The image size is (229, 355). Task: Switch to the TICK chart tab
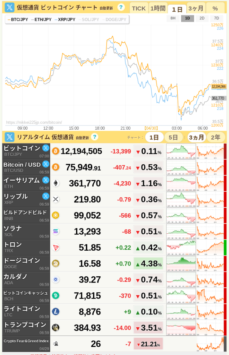pos(139,8)
